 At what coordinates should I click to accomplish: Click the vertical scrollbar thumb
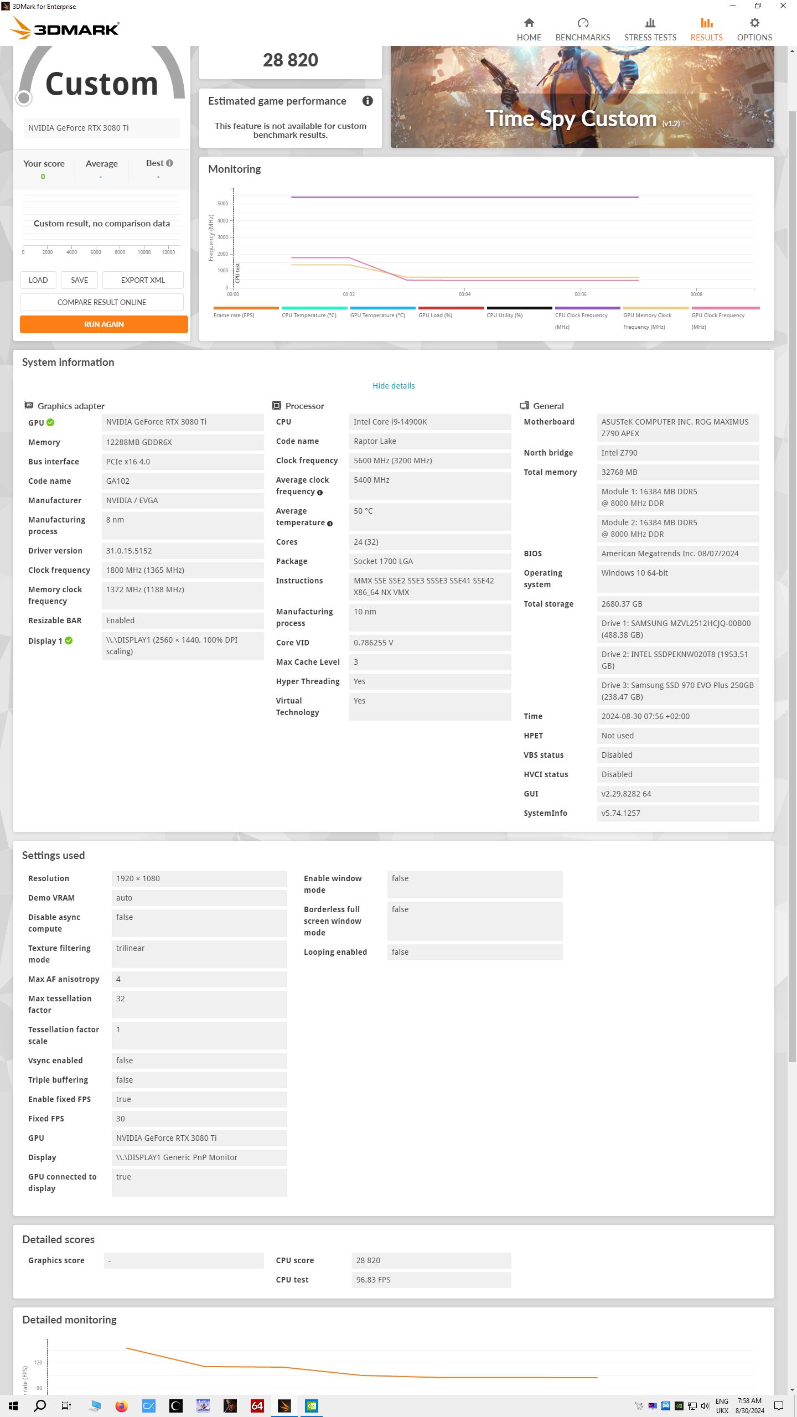(x=791, y=587)
